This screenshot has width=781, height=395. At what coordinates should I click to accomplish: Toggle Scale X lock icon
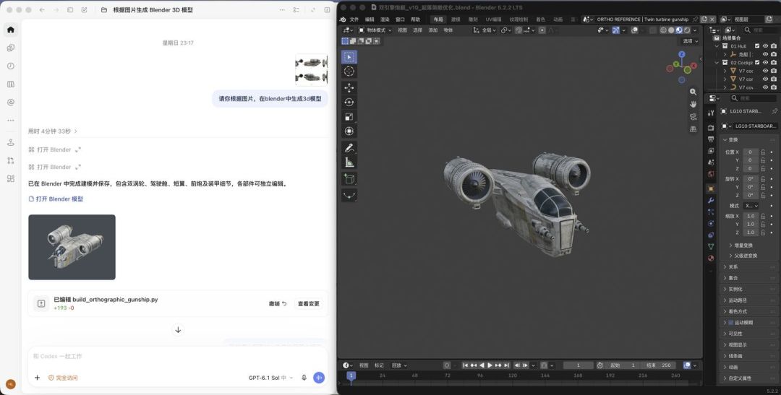tap(763, 216)
